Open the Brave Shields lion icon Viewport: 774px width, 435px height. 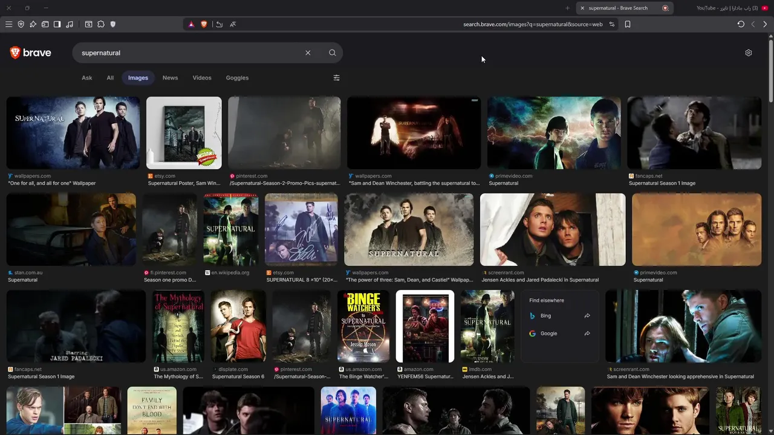[x=204, y=24]
